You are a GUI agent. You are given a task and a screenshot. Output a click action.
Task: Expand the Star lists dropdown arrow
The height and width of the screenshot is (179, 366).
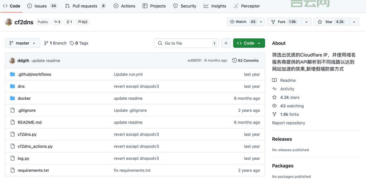(x=354, y=22)
